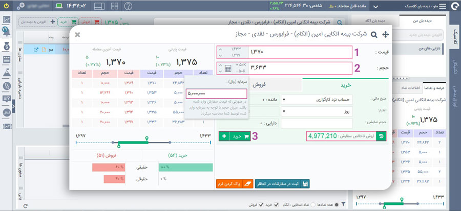This screenshot has width=461, height=211.
Task: Open the منبع مالی dropdown
Action: [317, 100]
